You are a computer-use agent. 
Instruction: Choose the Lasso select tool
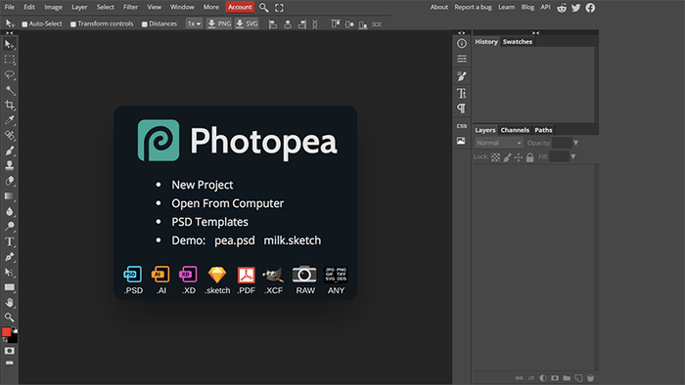click(10, 74)
